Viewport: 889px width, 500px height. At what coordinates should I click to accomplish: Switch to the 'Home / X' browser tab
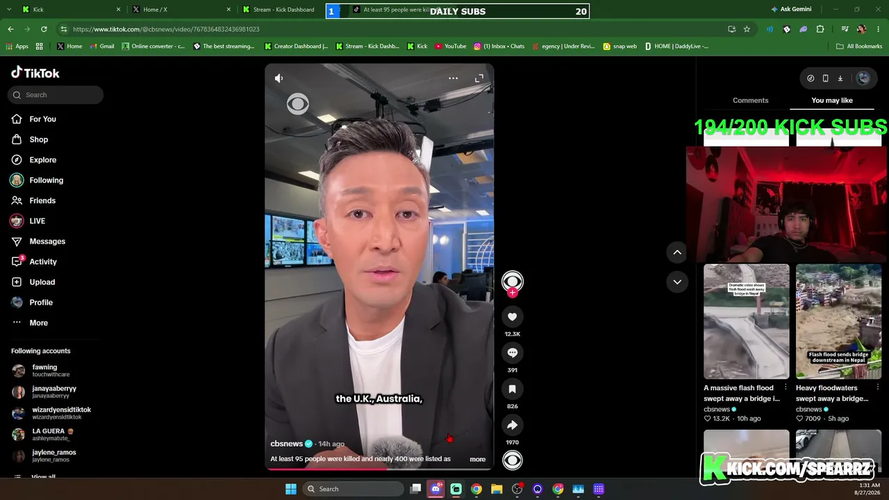click(x=178, y=10)
